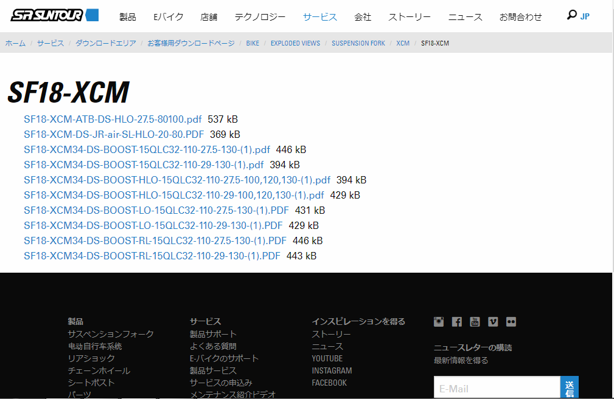Go to SUSPENSION FORK breadcrumb link
Image resolution: width=614 pixels, height=399 pixels.
(358, 43)
